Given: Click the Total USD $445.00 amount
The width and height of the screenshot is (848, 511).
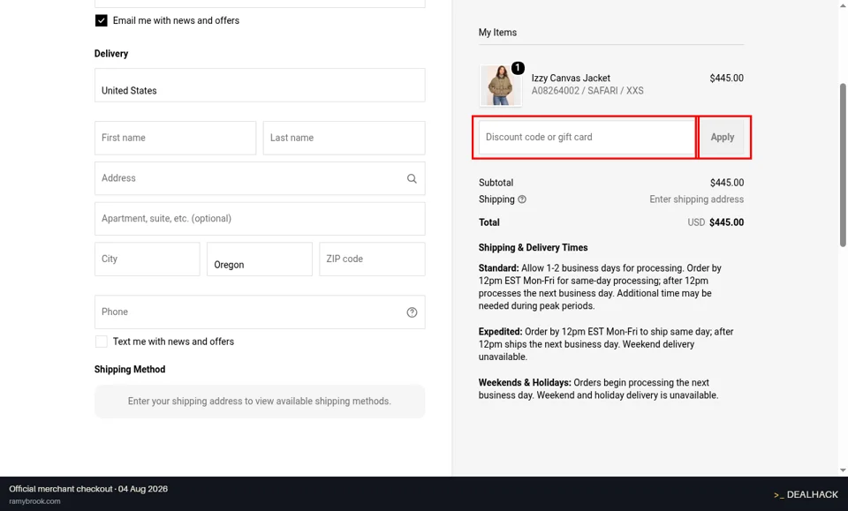Looking at the screenshot, I should click(x=715, y=222).
